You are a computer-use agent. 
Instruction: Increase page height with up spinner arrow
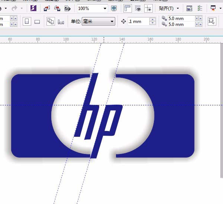[x=15, y=24]
